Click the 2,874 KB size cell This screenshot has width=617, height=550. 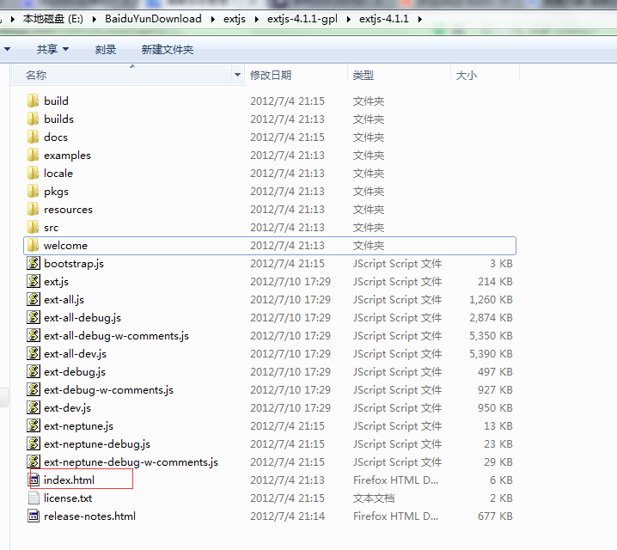491,317
